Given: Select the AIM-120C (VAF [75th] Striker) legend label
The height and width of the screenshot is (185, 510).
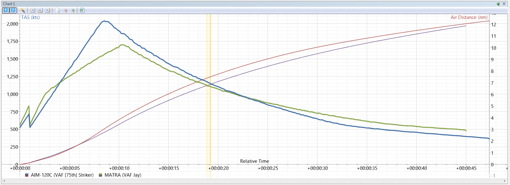Looking at the screenshot, I should tap(62, 175).
